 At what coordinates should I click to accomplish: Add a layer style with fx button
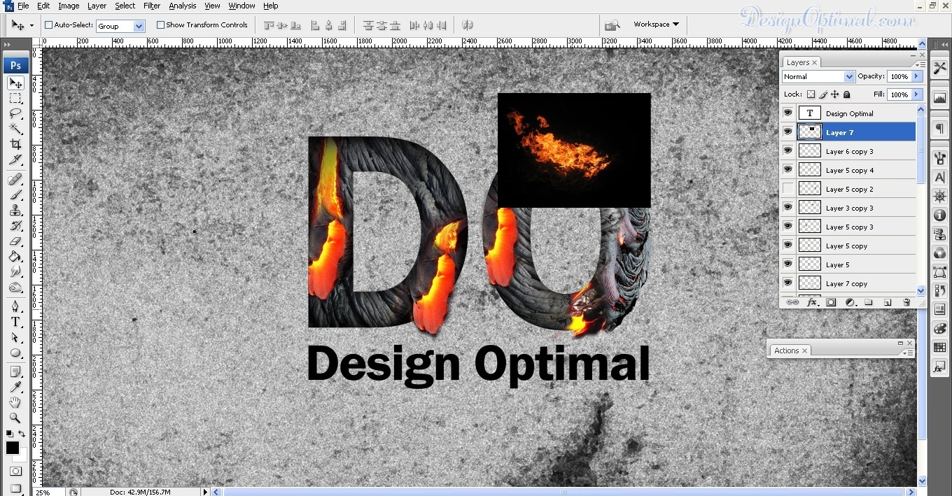pos(812,302)
